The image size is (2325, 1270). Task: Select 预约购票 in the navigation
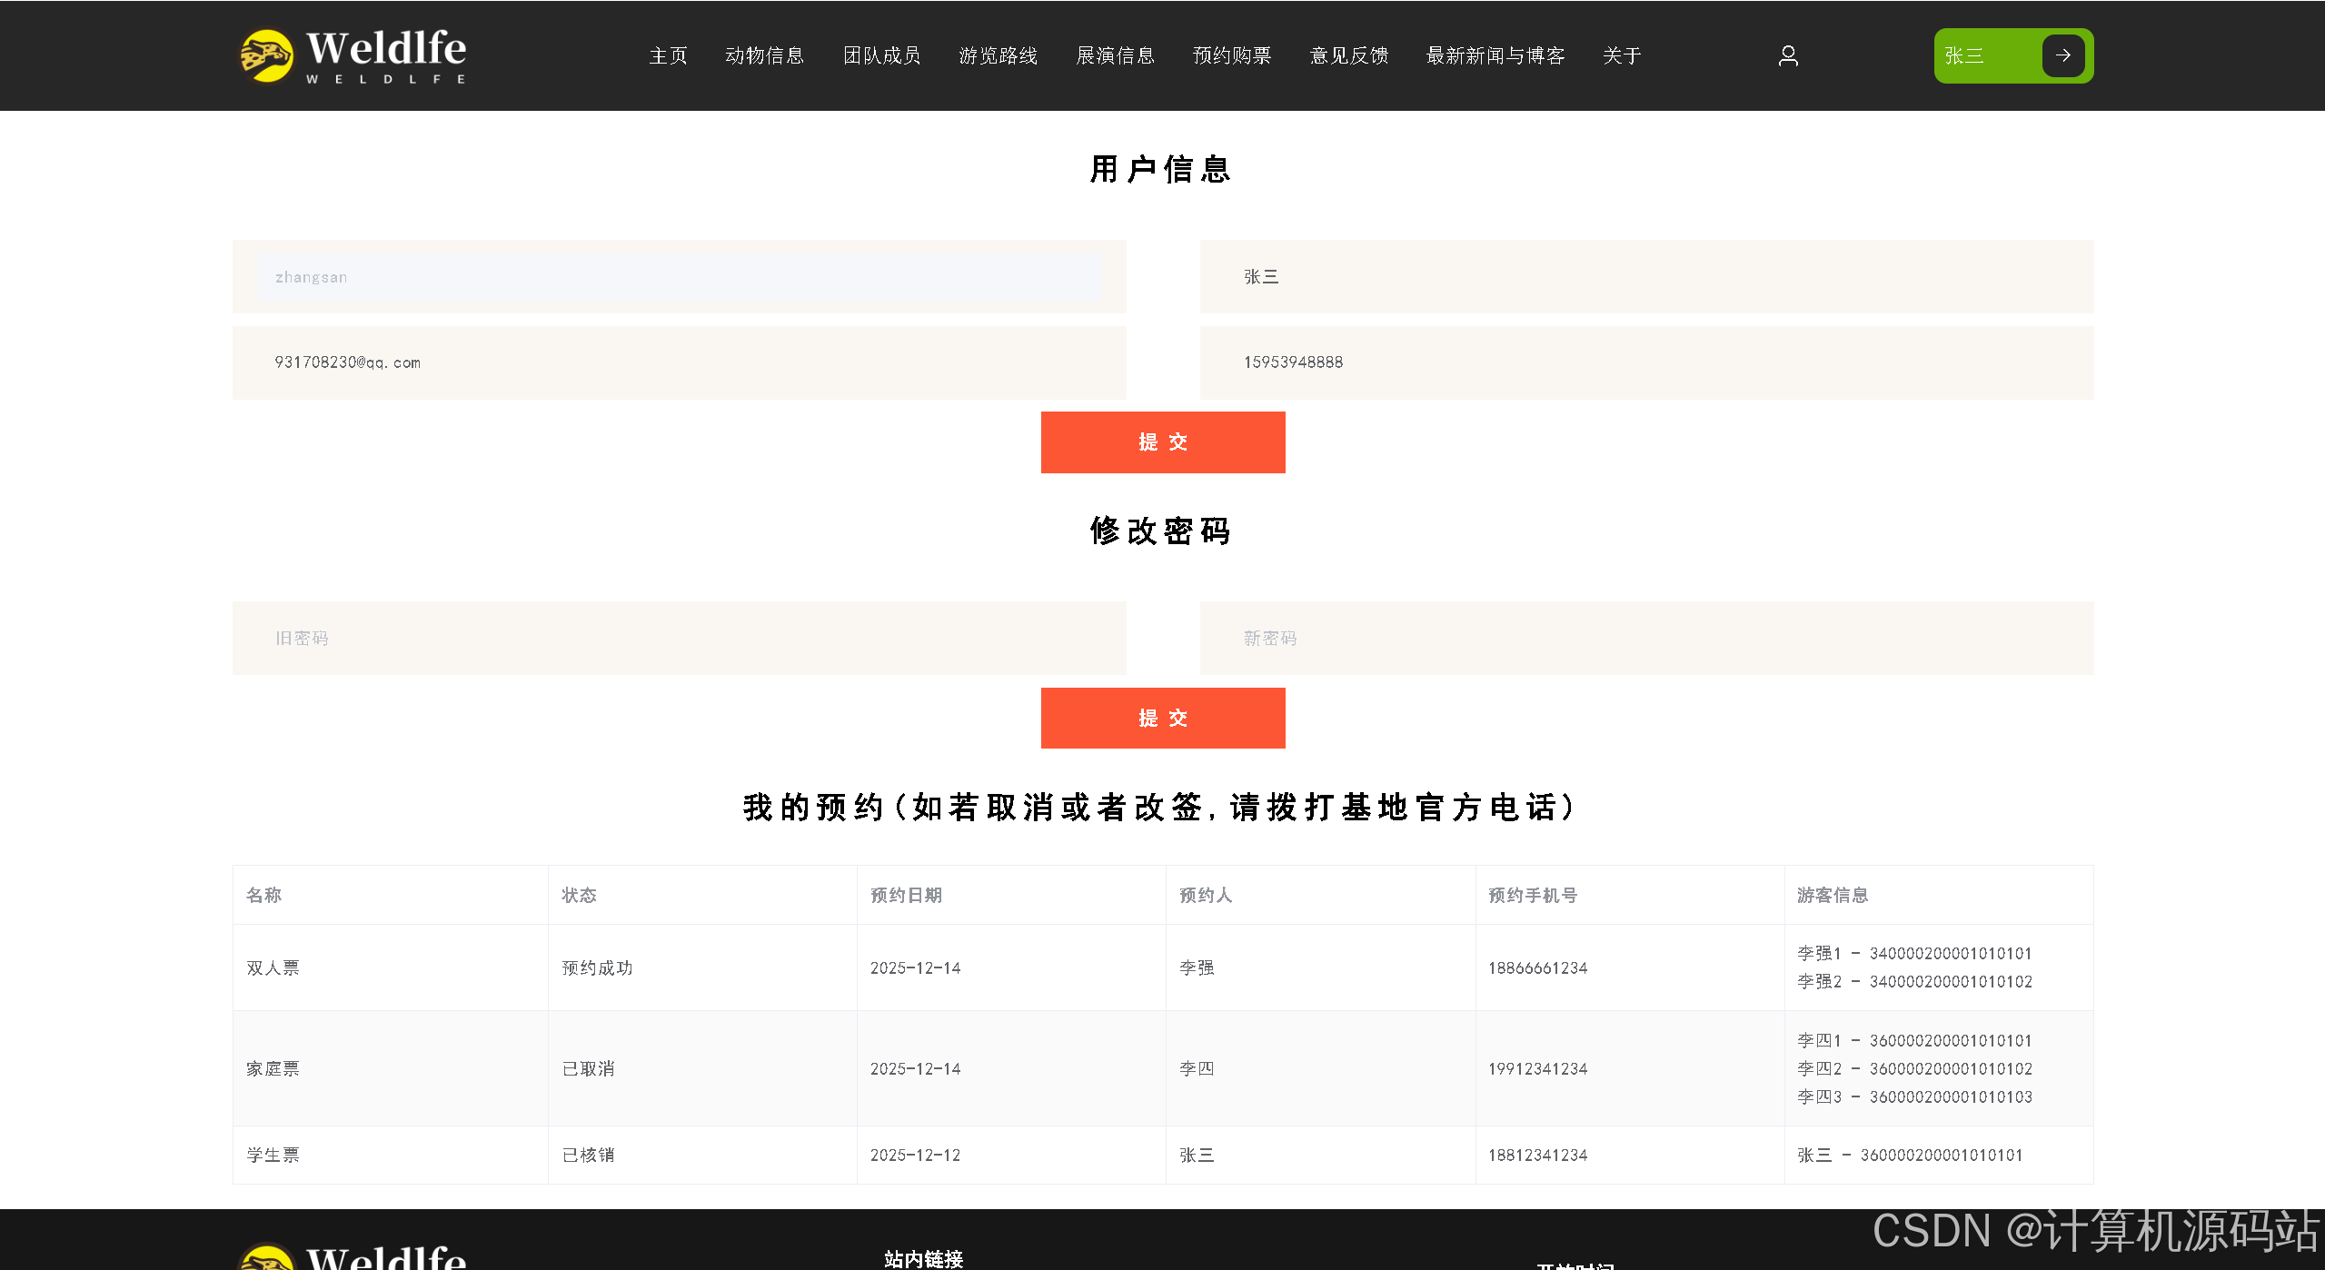[x=1232, y=55]
